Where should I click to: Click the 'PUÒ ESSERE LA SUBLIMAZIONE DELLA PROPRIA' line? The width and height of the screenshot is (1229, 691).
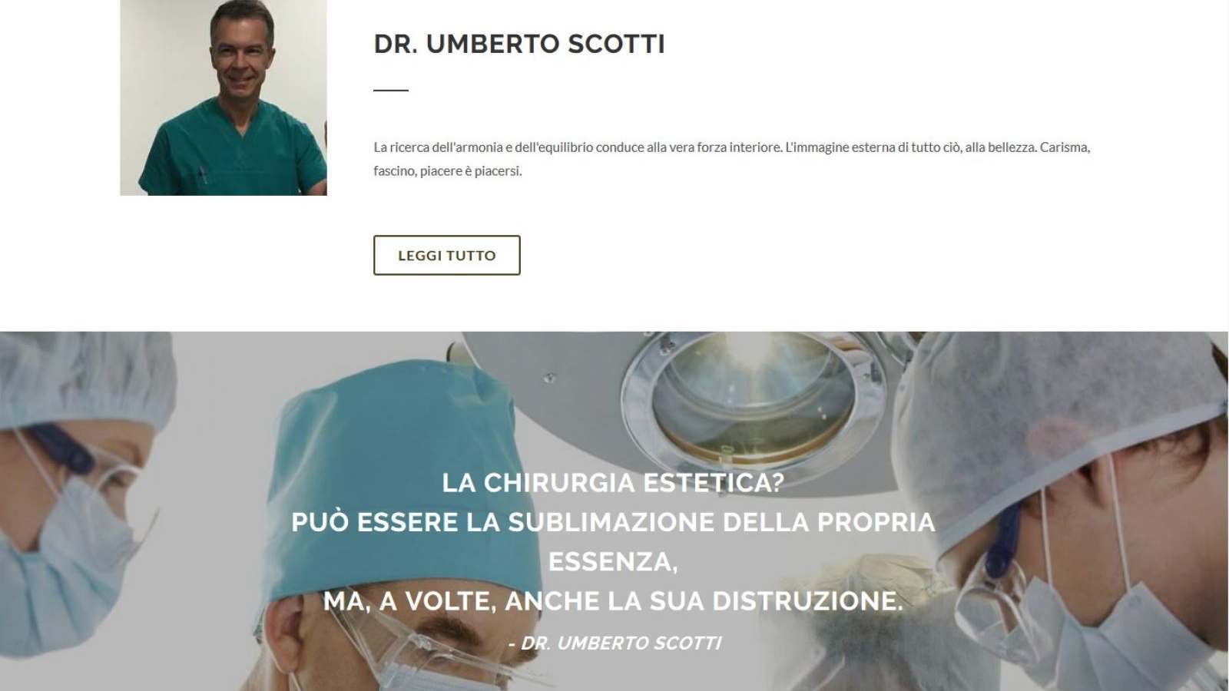click(613, 522)
